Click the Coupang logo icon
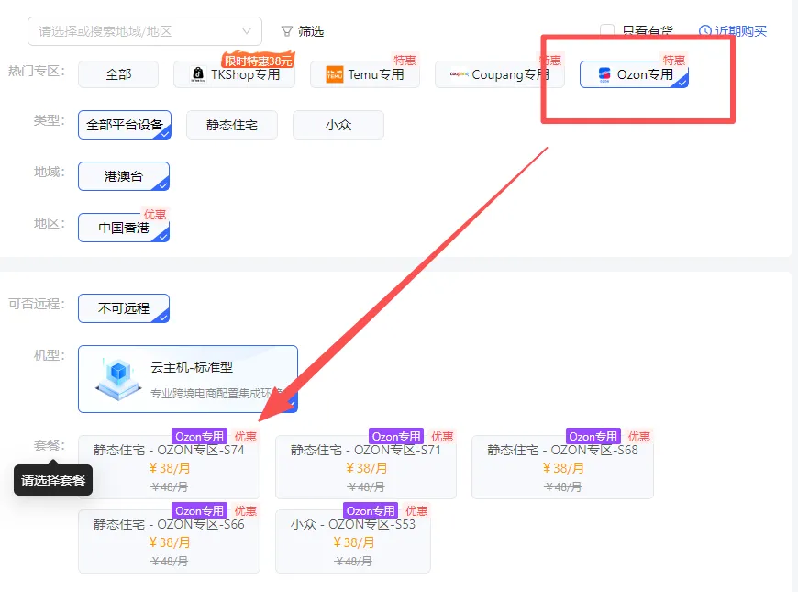 (x=459, y=74)
